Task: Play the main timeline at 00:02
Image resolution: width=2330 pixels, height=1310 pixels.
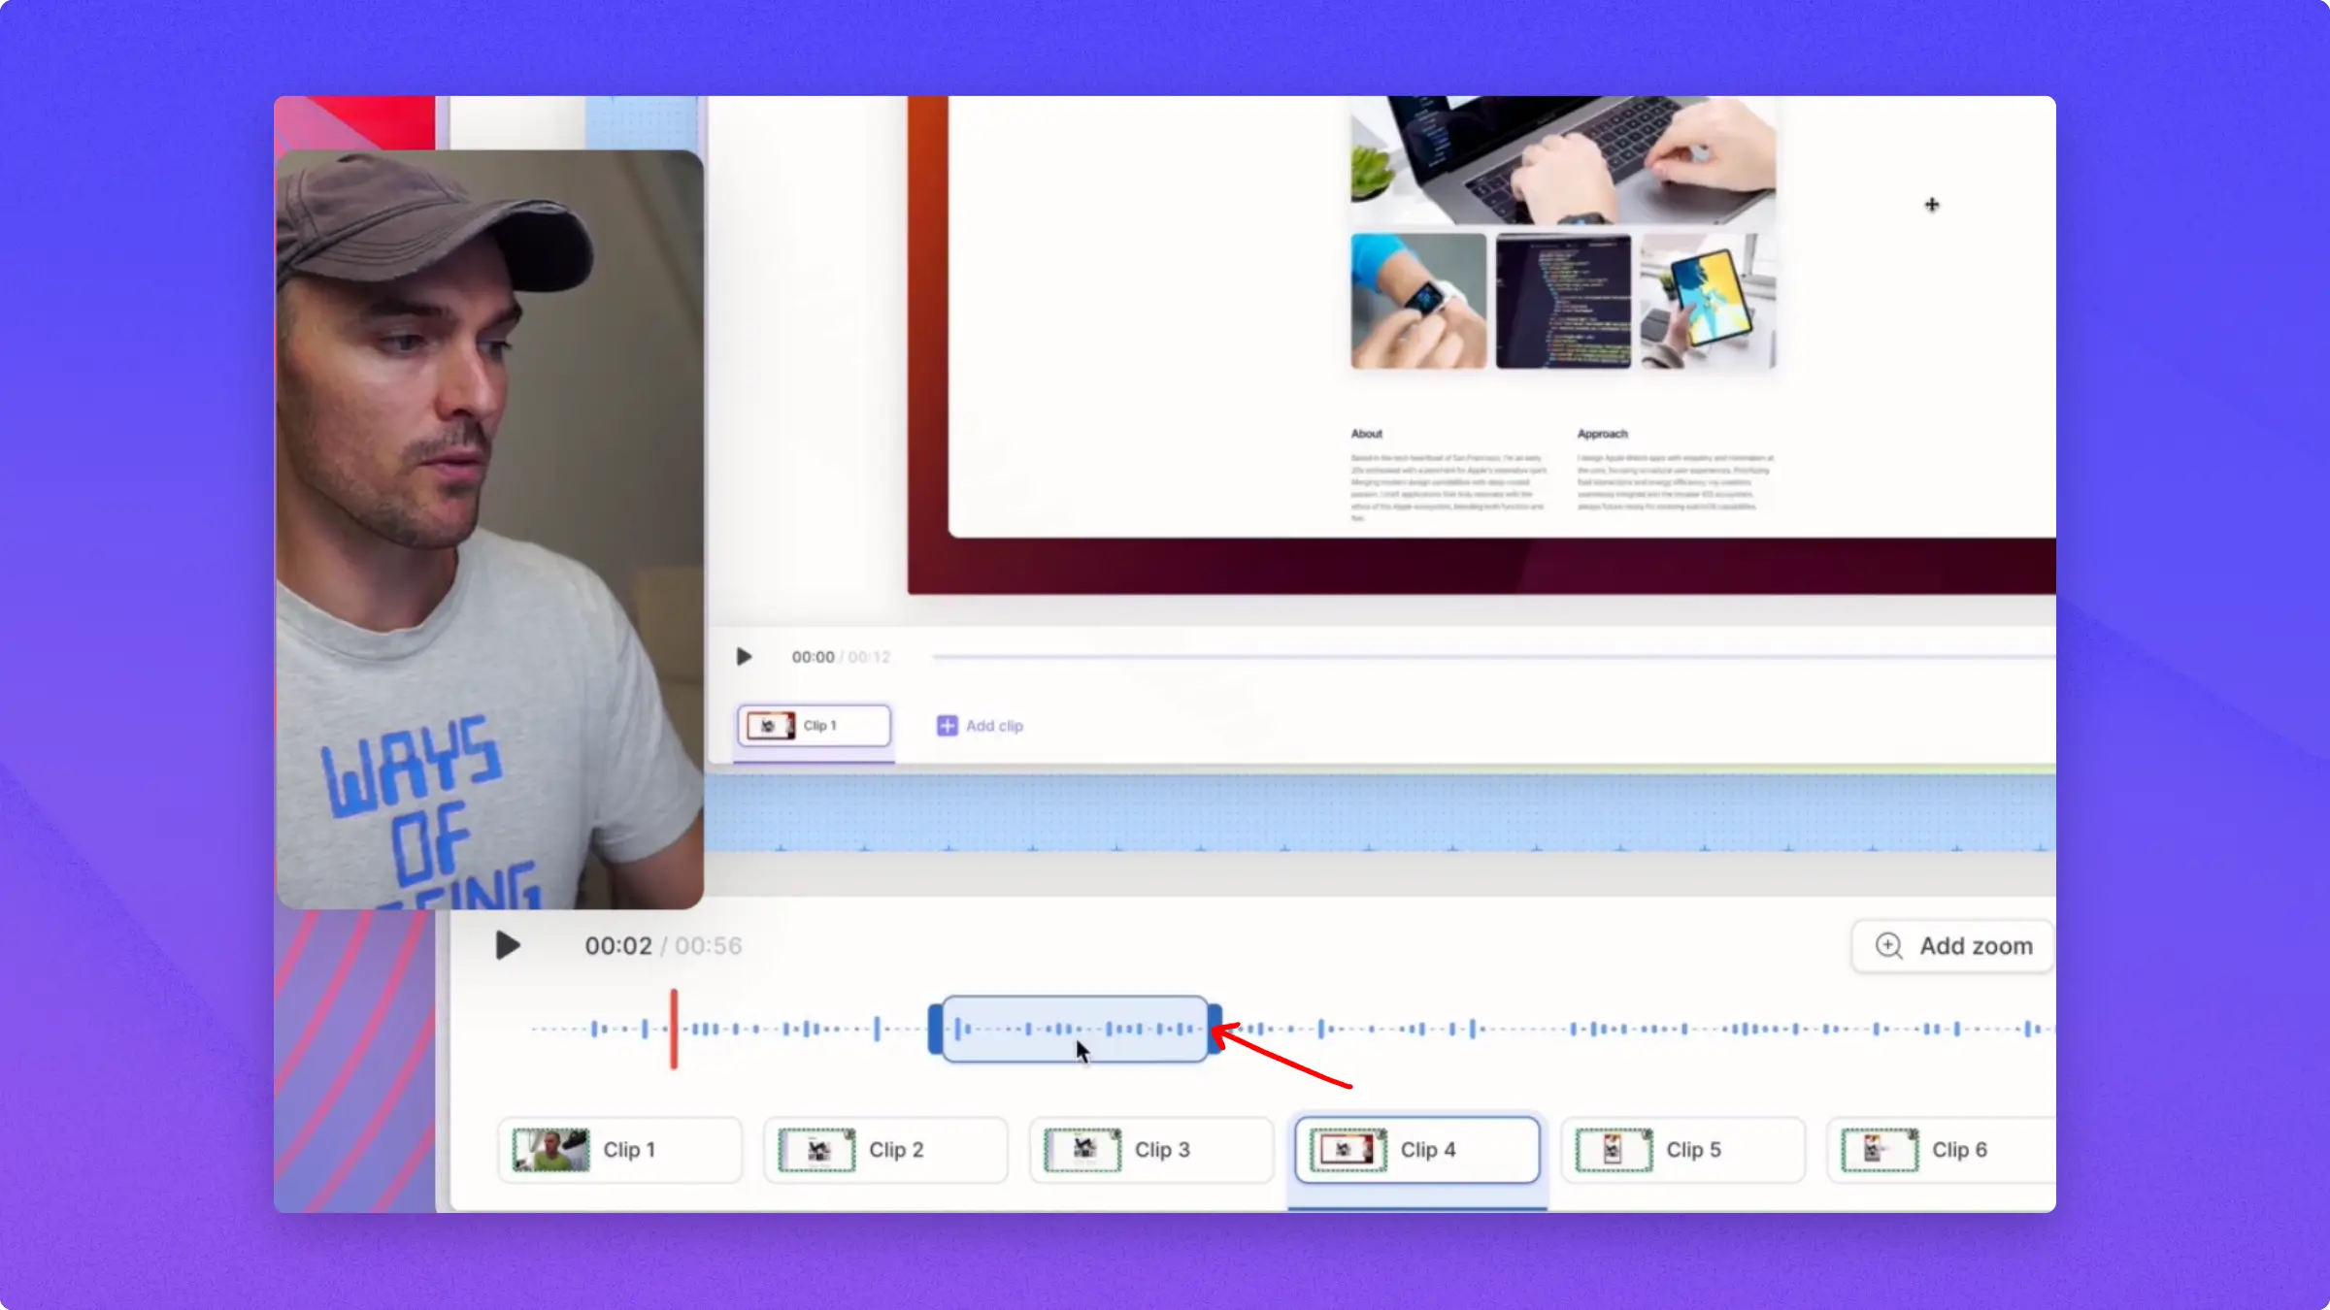Action: [x=507, y=945]
